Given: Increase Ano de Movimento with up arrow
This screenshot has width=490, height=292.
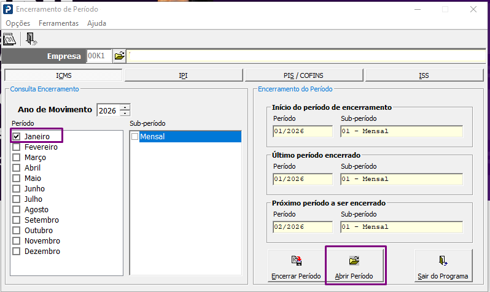Looking at the screenshot, I should (125, 107).
